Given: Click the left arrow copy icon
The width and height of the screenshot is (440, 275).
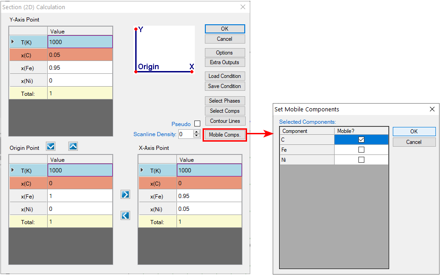Looking at the screenshot, I should 125,215.
